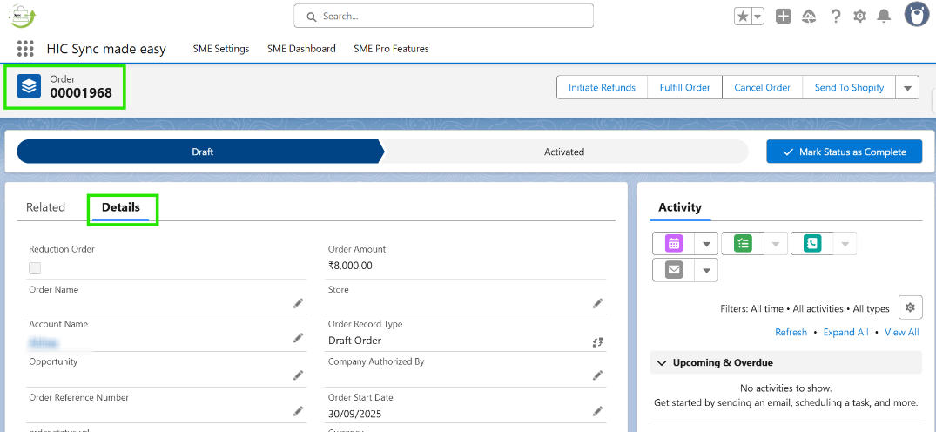The image size is (936, 432).
Task: Click the HIC Sync logo icon
Action: (23, 16)
